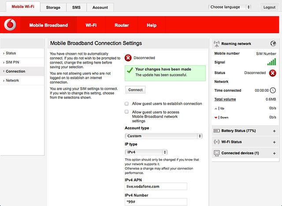
Task: Click the monitor icon for Connected devices
Action: 217,153
